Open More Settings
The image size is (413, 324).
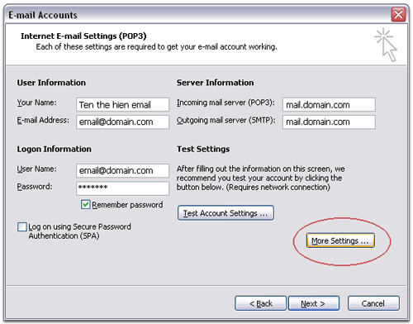tap(340, 241)
